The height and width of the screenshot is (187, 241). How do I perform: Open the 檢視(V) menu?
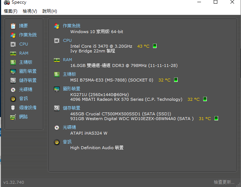(x=30, y=11)
